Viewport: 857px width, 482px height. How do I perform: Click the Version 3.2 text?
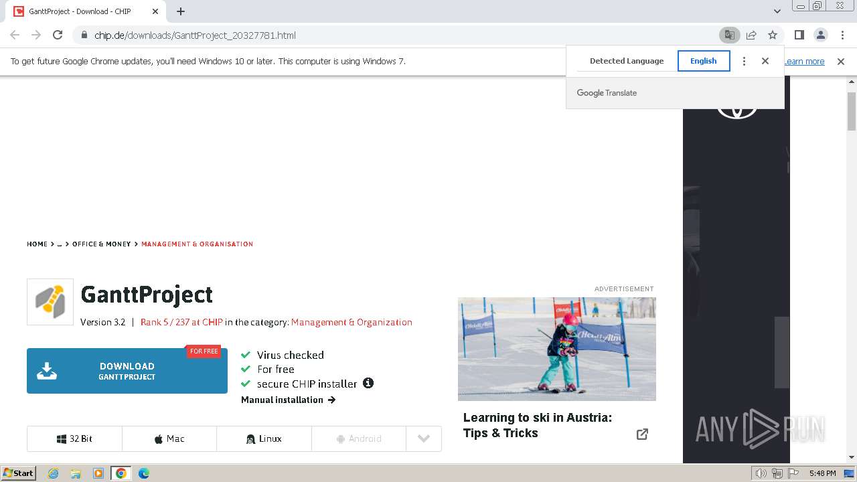(102, 322)
